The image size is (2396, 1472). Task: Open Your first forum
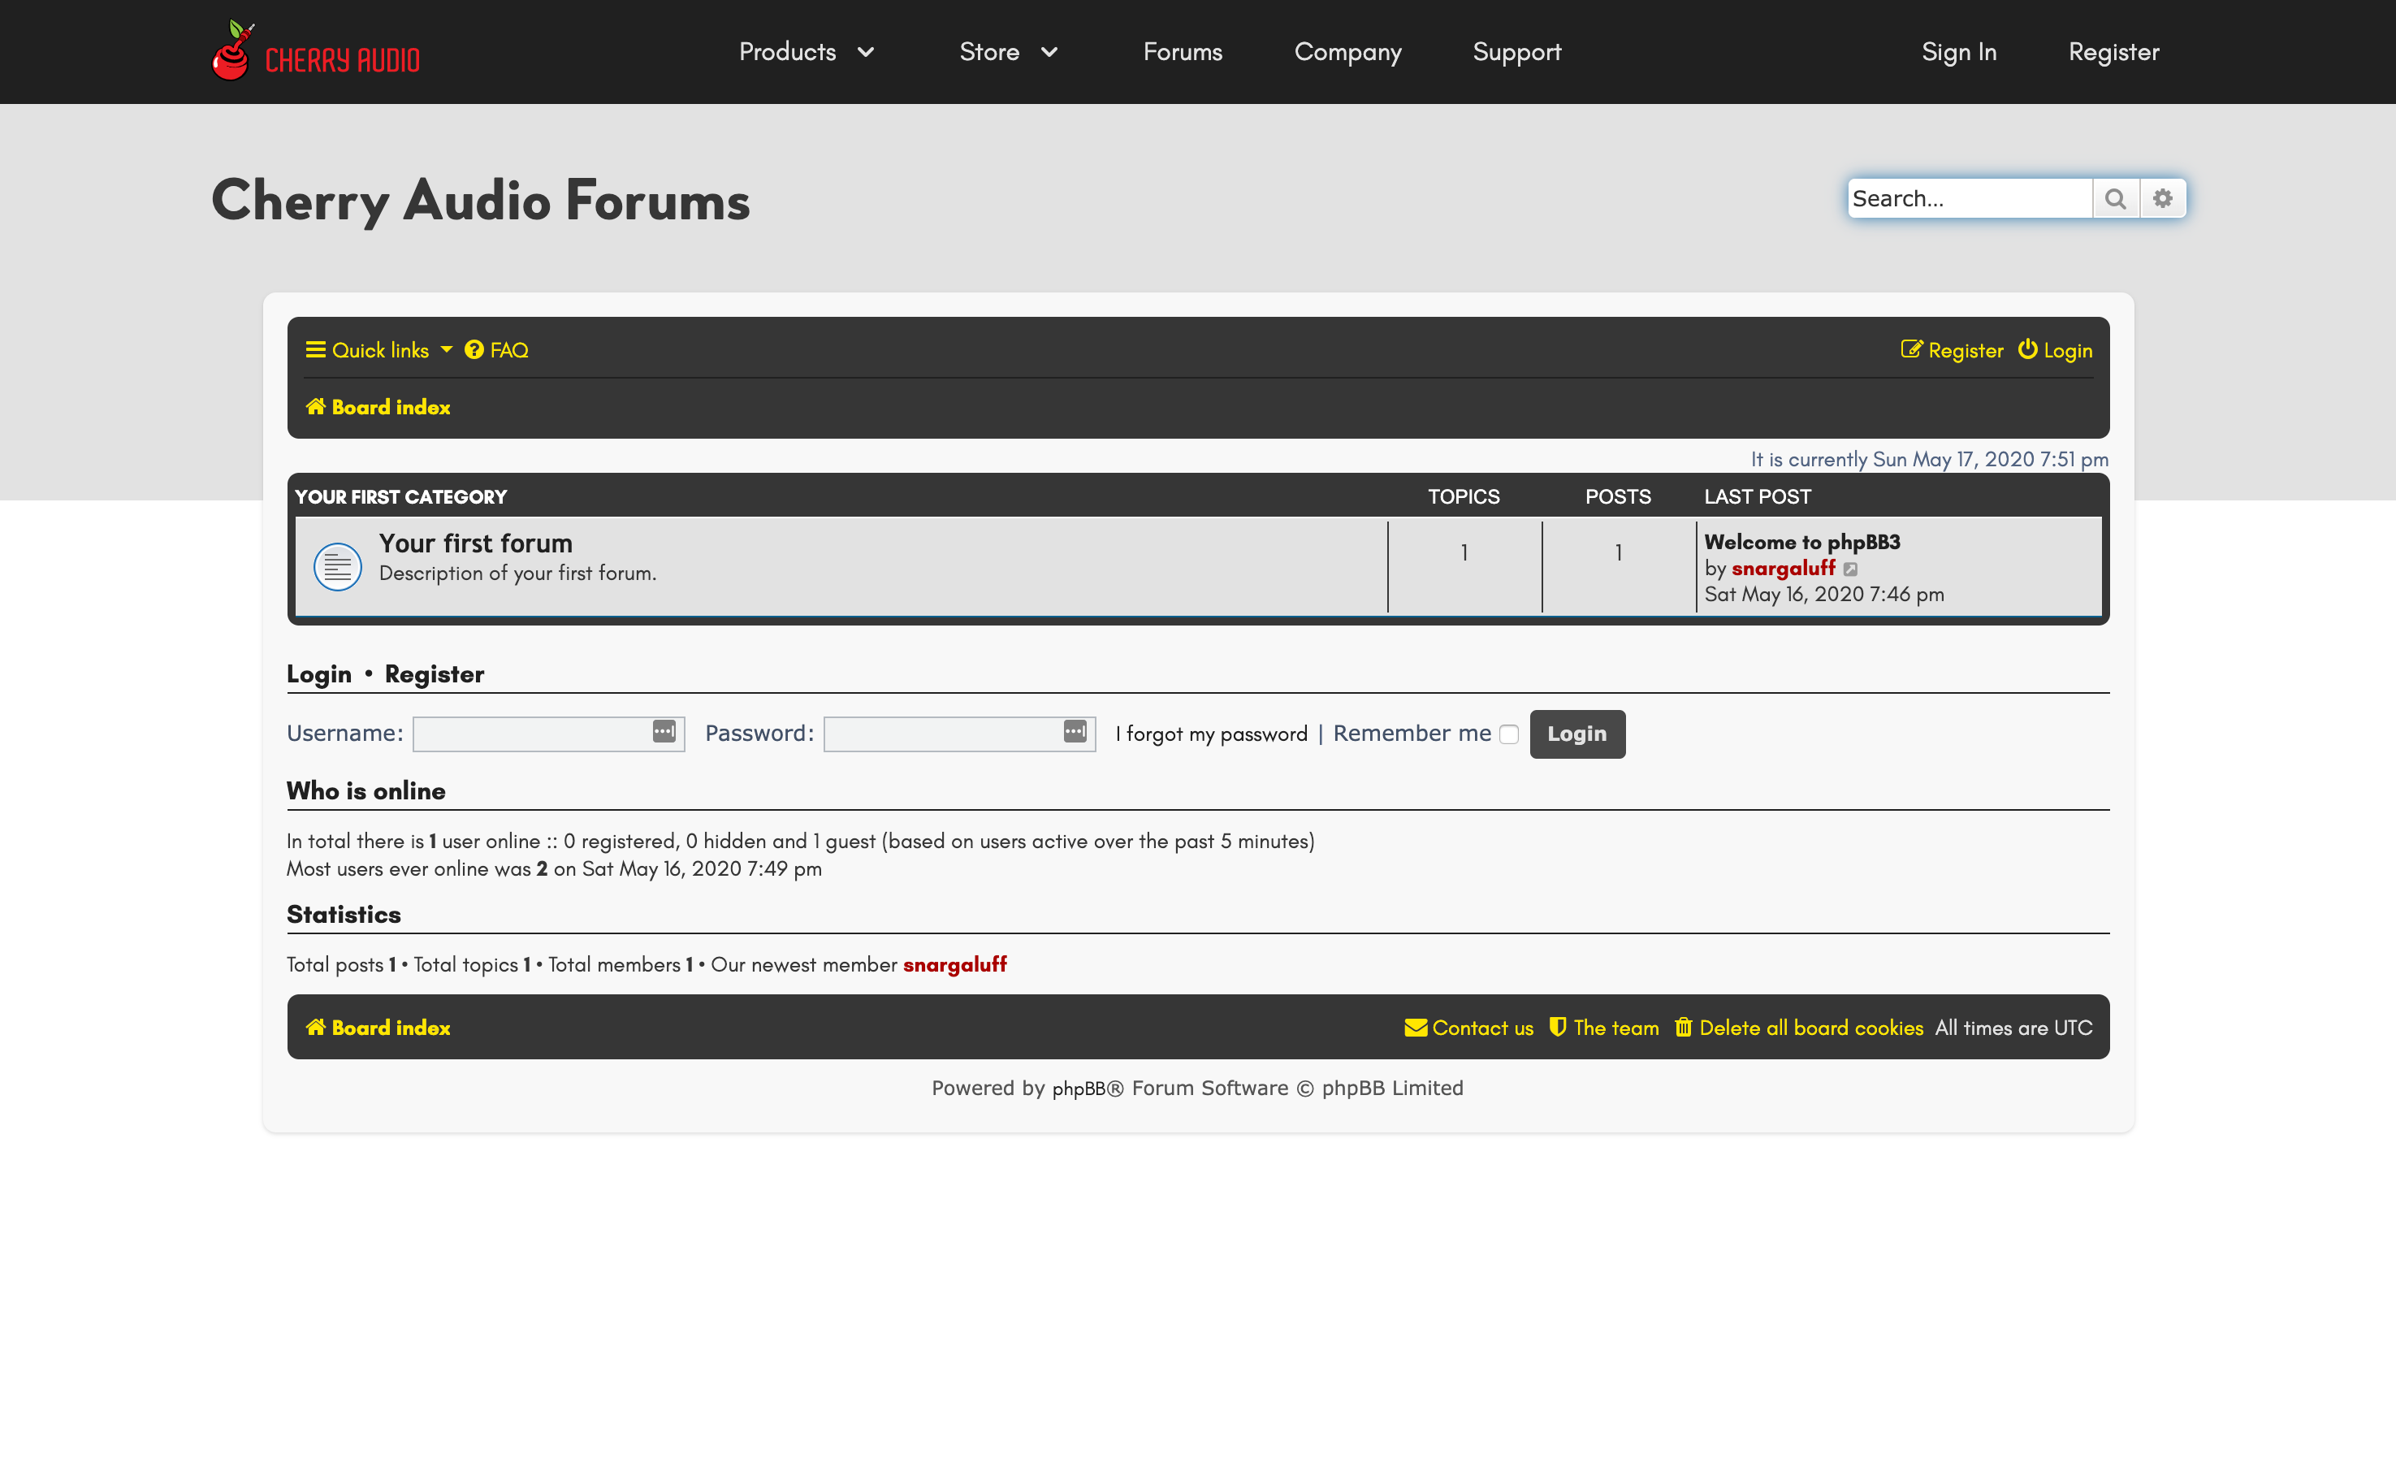476,543
